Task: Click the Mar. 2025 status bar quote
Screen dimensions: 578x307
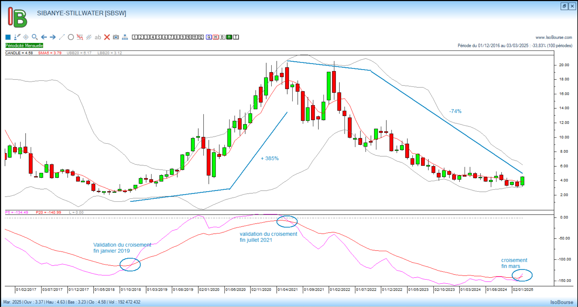Action: click(x=72, y=302)
